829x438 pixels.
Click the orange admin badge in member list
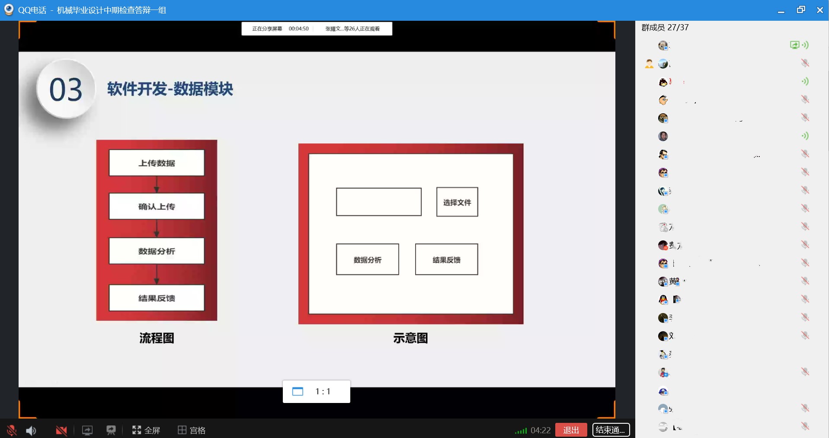[x=649, y=64]
